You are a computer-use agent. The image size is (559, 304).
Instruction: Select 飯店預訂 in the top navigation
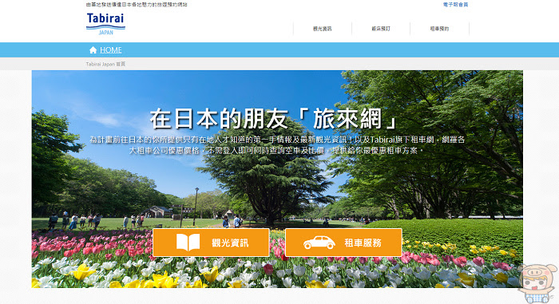[x=381, y=29]
